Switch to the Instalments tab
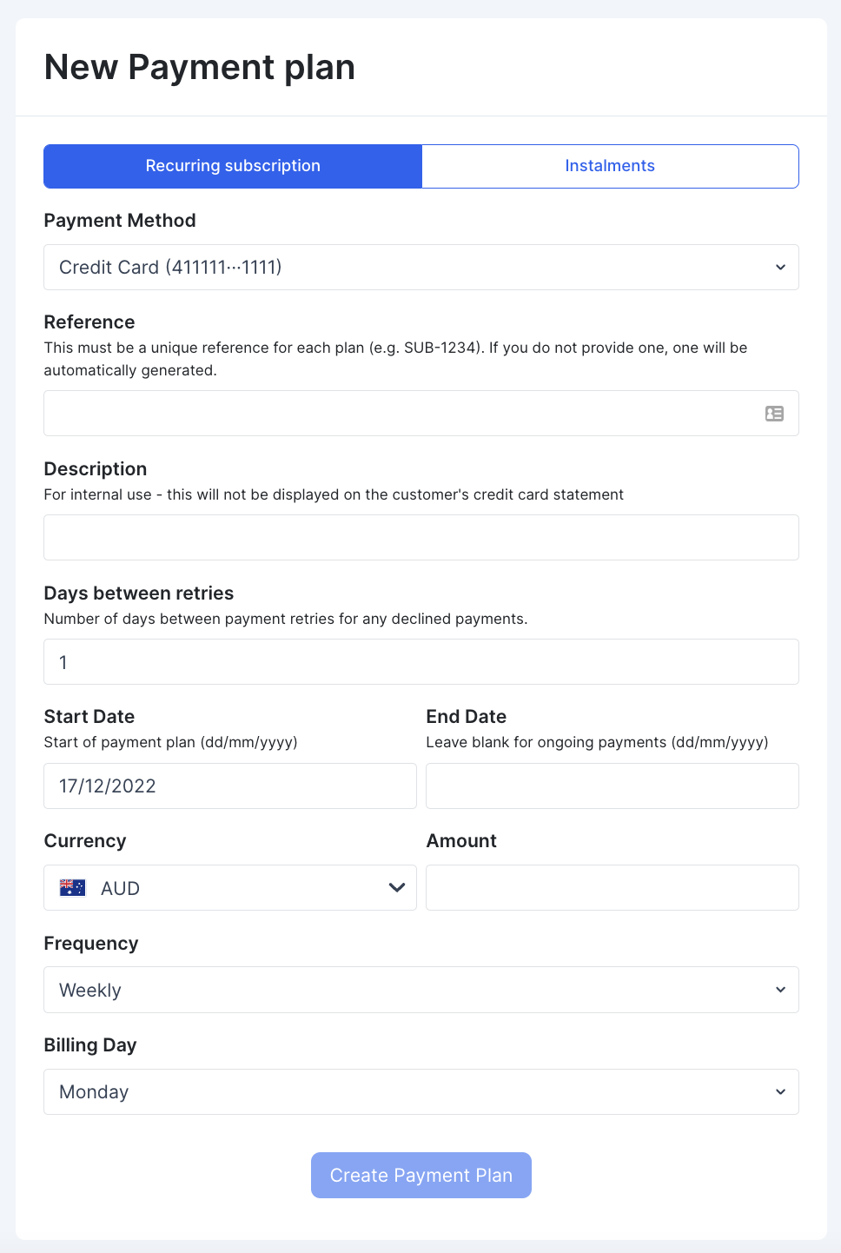 (610, 166)
